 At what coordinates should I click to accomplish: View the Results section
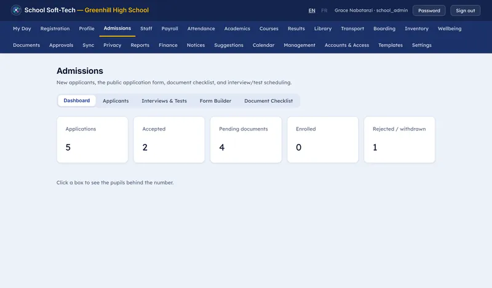coord(296,28)
